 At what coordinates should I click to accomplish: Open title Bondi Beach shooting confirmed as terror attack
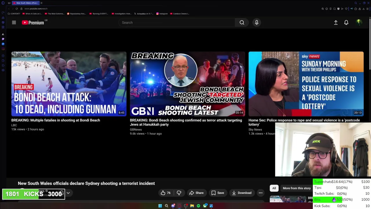pyautogui.click(x=186, y=122)
